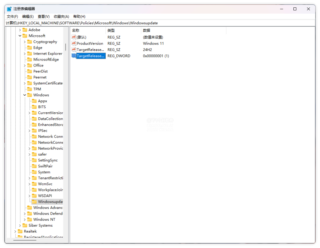Maximize the Registry Editor window
320x248 pixels.
(x=295, y=9)
